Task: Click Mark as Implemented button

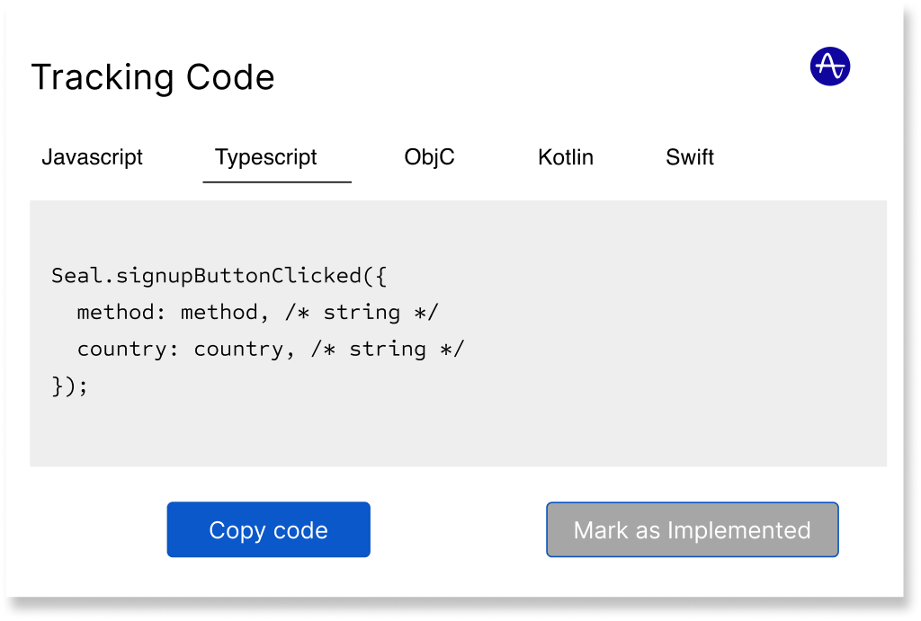Action: (692, 529)
